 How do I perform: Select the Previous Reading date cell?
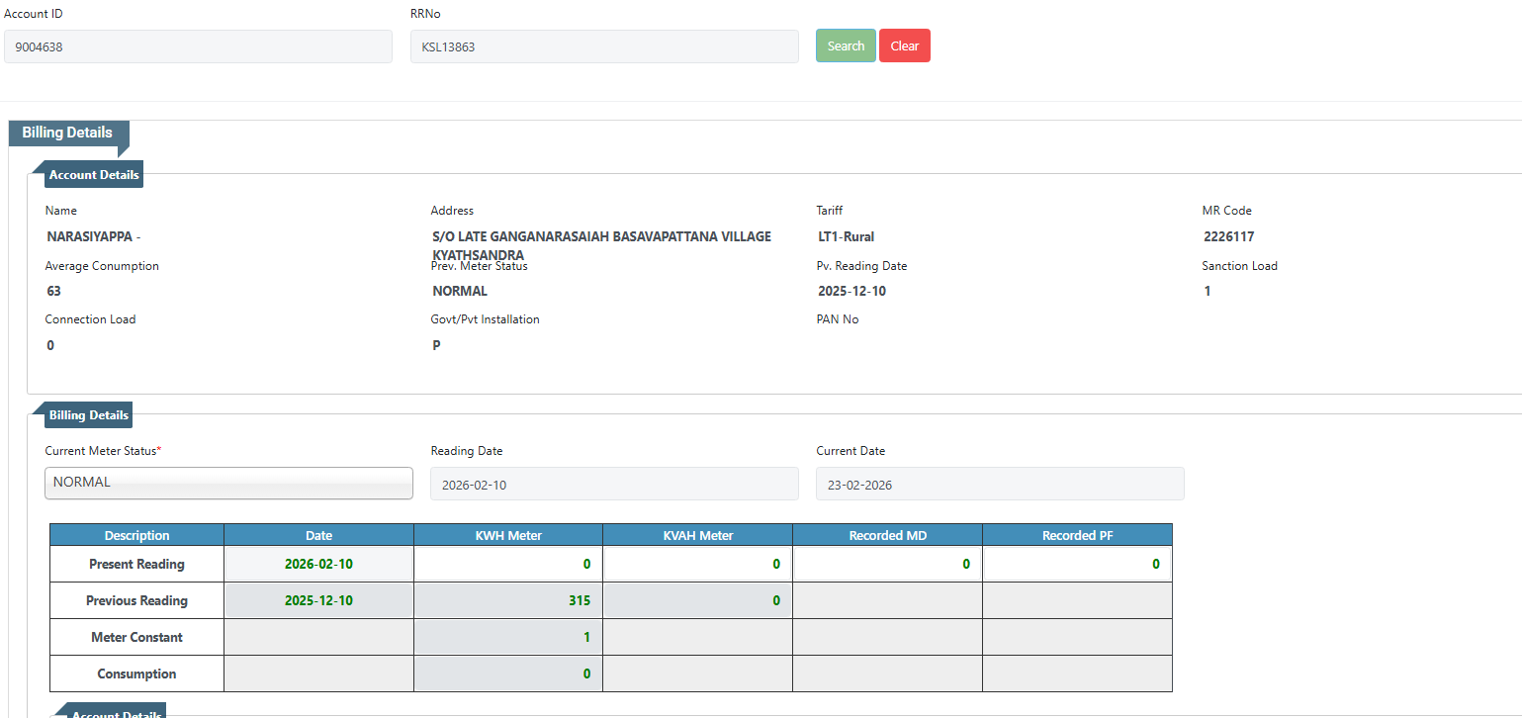pyautogui.click(x=318, y=601)
